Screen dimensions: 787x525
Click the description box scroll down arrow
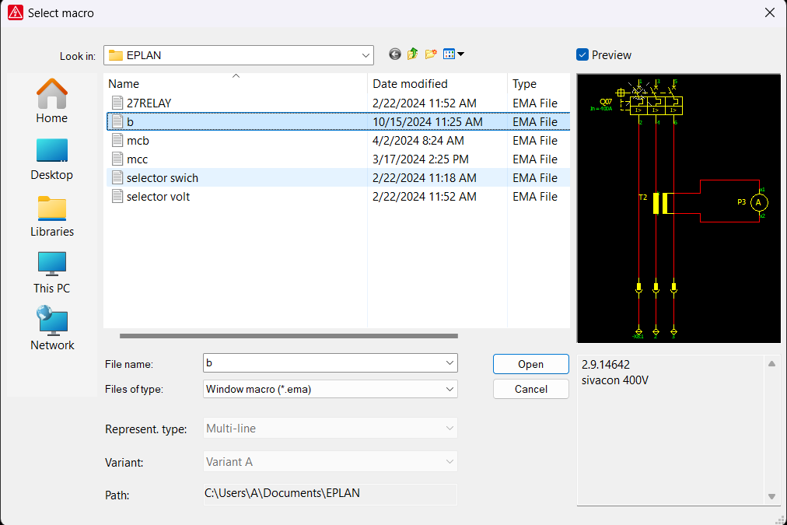(771, 496)
